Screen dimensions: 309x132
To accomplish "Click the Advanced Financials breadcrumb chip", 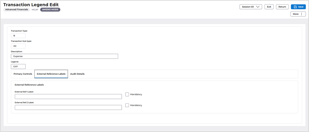I will pos(17,10).
